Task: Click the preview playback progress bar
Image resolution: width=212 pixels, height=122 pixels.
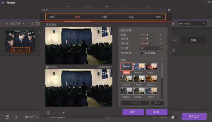Action: [88, 113]
